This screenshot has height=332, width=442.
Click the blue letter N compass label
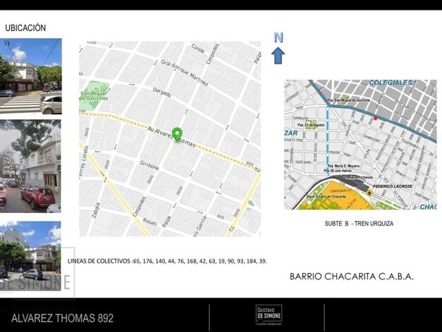[x=278, y=37]
